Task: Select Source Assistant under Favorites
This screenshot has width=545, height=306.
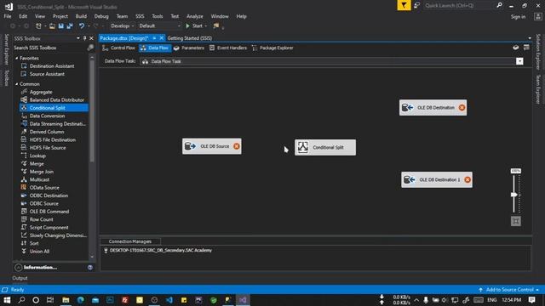Action: click(x=47, y=74)
